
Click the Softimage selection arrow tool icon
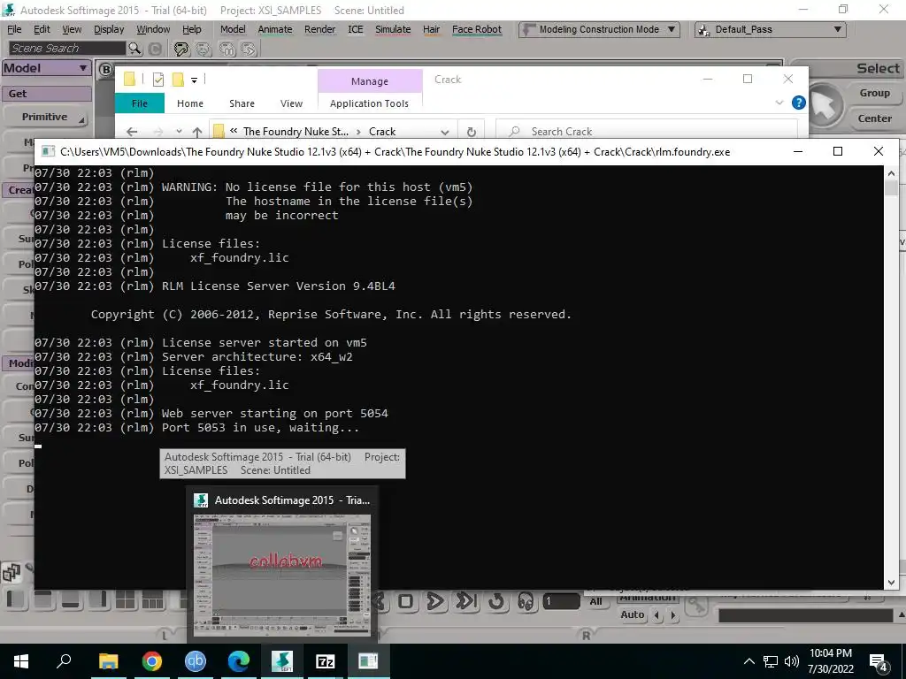(x=825, y=106)
